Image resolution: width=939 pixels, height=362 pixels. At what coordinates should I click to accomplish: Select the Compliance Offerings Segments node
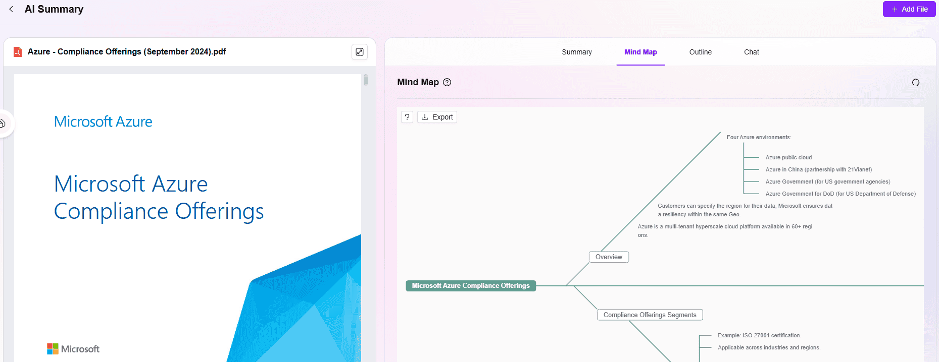[x=650, y=315]
